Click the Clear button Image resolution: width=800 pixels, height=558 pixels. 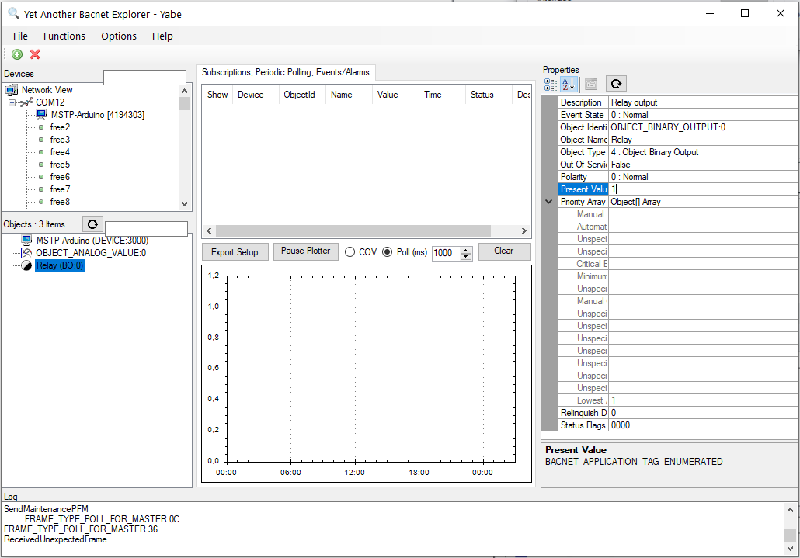(x=503, y=251)
